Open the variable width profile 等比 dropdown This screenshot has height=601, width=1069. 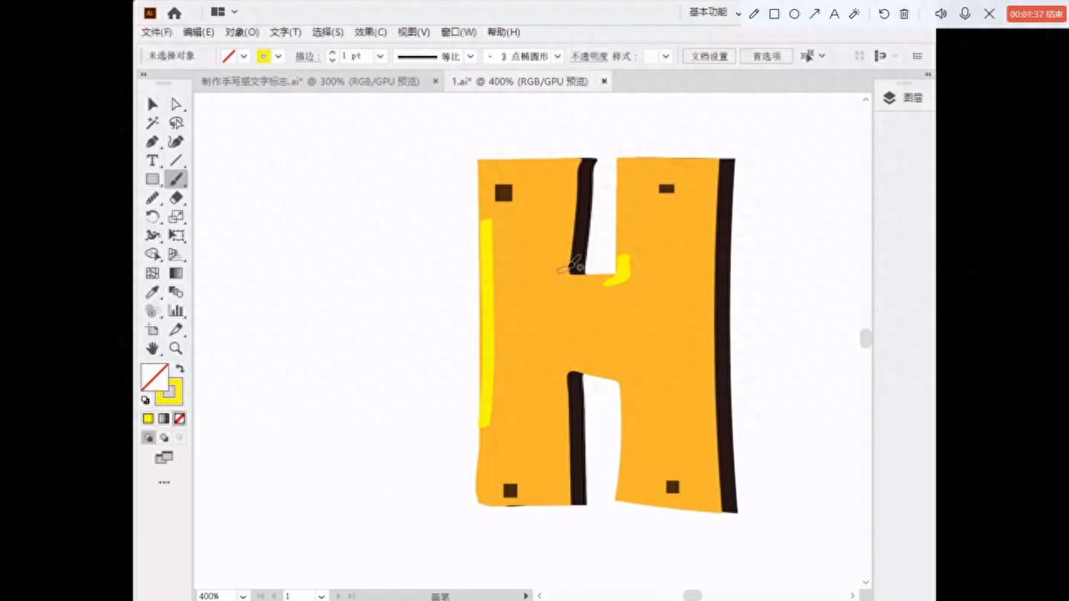click(x=470, y=56)
